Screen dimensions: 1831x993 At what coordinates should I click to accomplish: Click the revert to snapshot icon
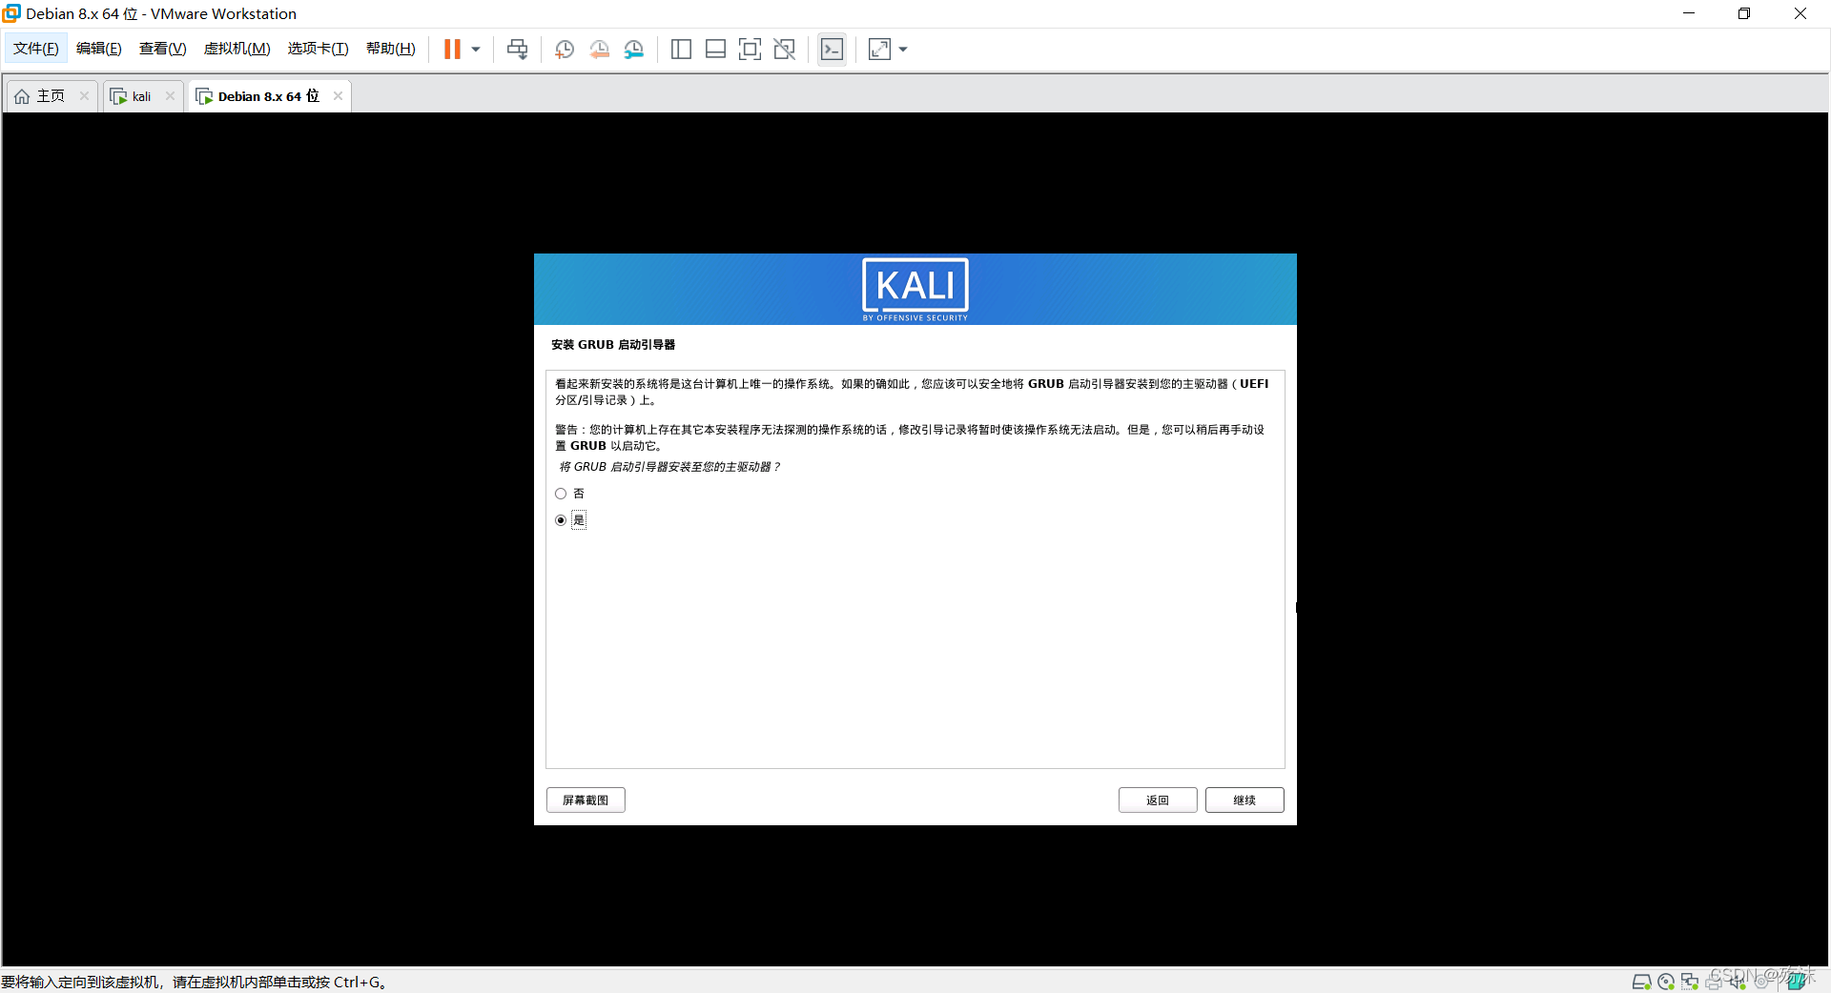tap(599, 50)
